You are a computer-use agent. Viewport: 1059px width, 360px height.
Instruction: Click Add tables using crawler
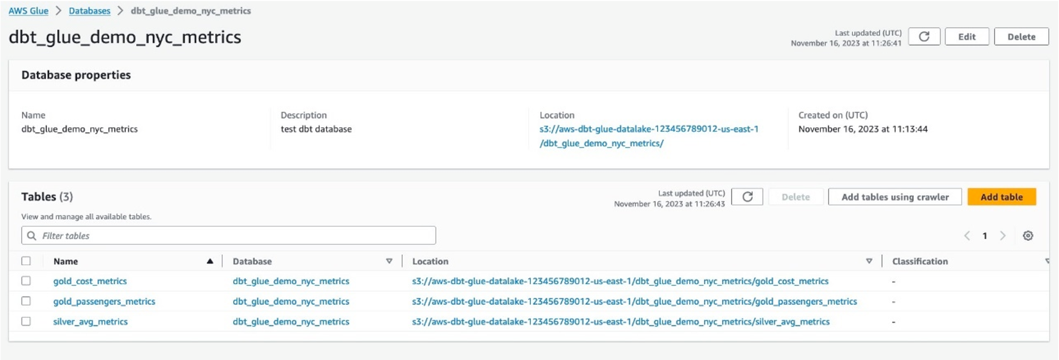895,197
